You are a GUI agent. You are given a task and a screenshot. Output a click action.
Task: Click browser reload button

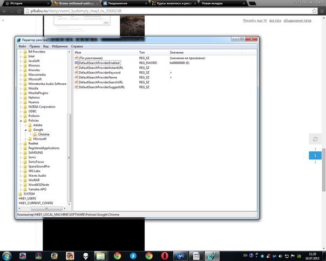(x=19, y=11)
